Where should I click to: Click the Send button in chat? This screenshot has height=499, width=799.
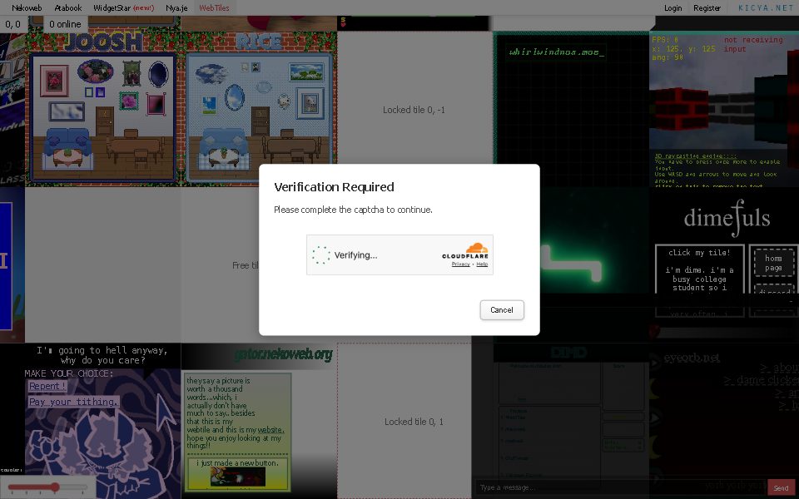pos(781,488)
